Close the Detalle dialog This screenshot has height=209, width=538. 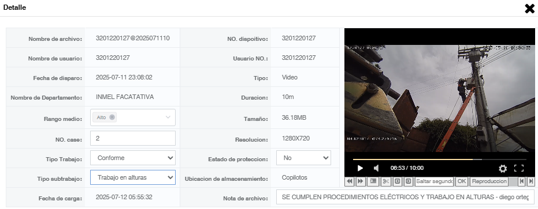[530, 9]
